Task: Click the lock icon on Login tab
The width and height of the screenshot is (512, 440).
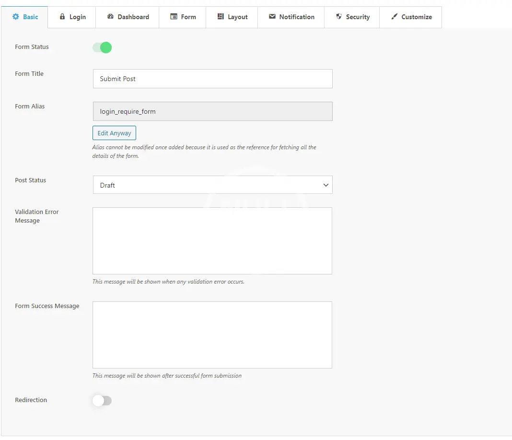Action: (62, 17)
